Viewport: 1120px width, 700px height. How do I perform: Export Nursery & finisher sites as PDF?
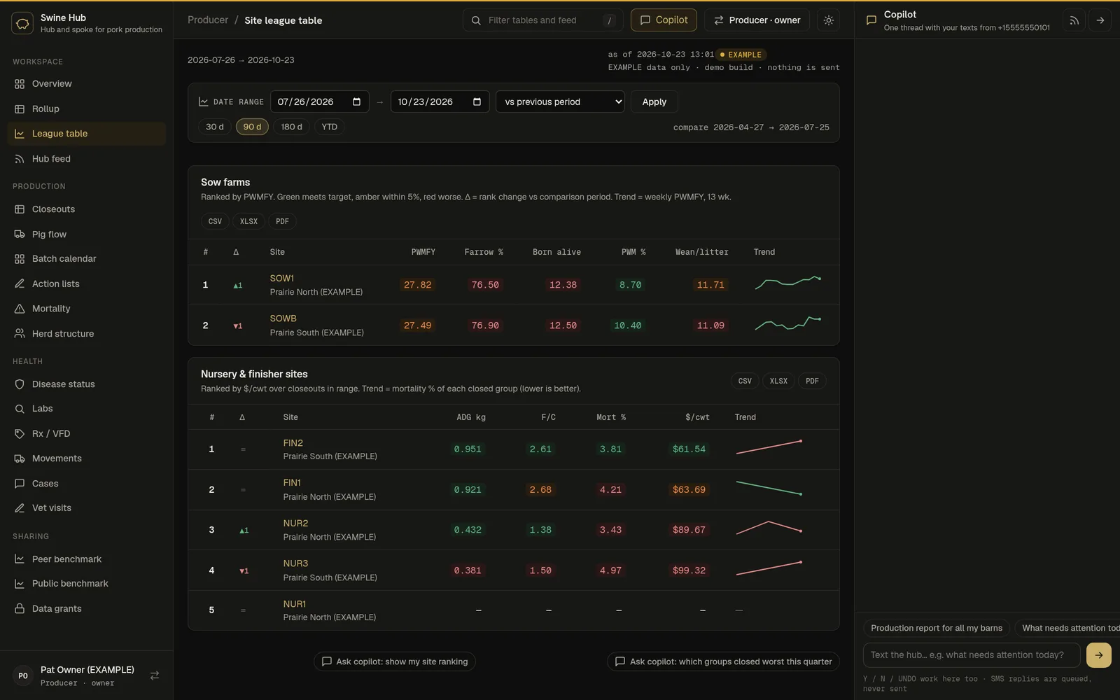tap(812, 381)
